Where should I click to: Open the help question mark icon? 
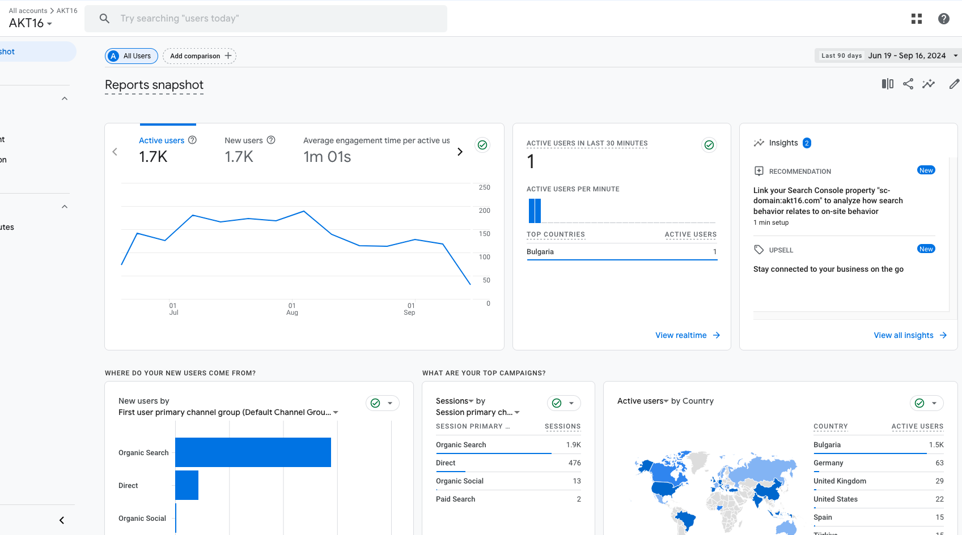[x=944, y=19]
